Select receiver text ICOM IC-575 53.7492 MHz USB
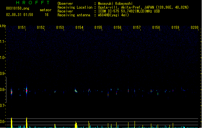 (129, 11)
